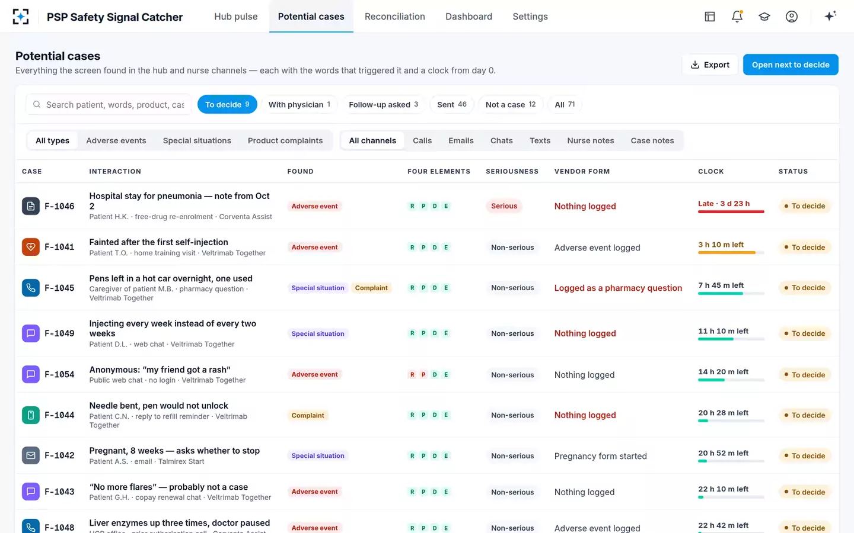Click the chat icon for case F-1043

(31, 492)
